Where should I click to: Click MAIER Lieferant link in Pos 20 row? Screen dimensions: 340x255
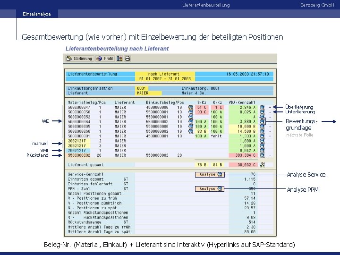tap(120, 155)
